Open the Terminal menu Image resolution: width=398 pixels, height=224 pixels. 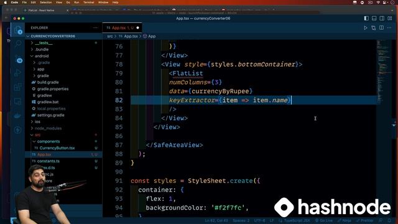pos(88,2)
